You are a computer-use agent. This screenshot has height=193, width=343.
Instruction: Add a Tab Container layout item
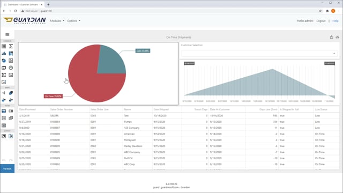tap(11, 136)
